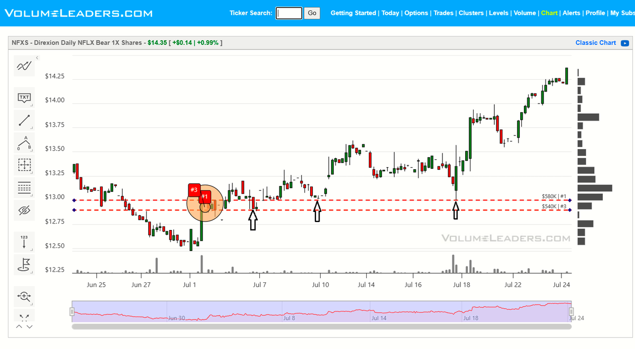Click the Jun 30 navigator date label

[177, 318]
